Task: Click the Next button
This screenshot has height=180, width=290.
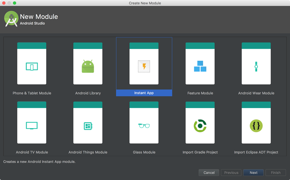Action: pyautogui.click(x=253, y=172)
